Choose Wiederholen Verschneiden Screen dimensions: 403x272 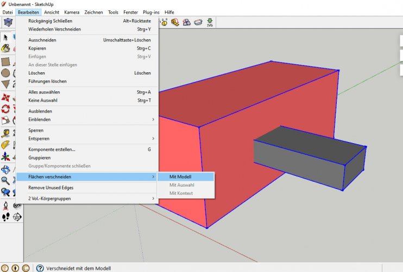coord(87,29)
